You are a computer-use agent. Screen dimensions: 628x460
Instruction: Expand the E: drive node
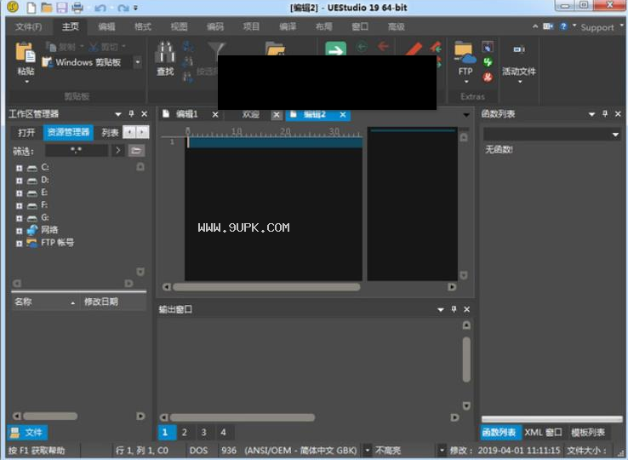(x=19, y=193)
